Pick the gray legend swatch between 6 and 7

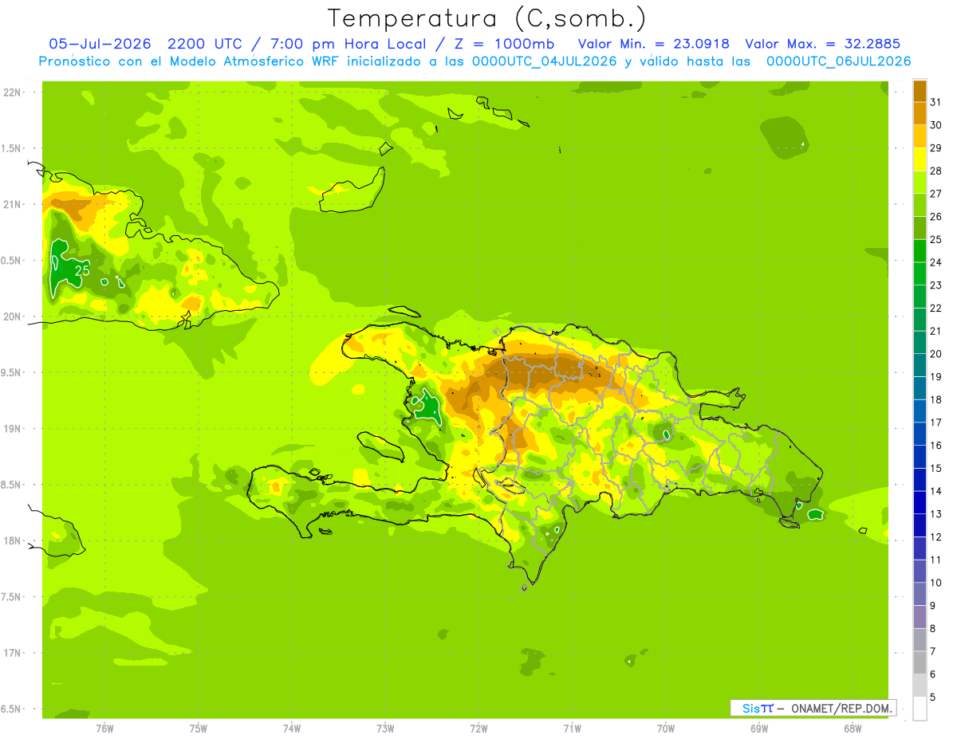[920, 662]
